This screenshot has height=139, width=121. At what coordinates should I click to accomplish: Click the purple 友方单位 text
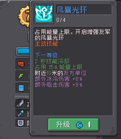click(75, 73)
